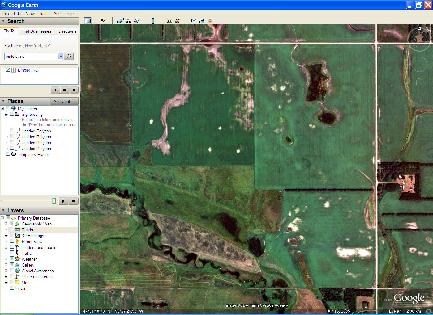
Task: Select the Places of Interest layer
Action: click(37, 277)
